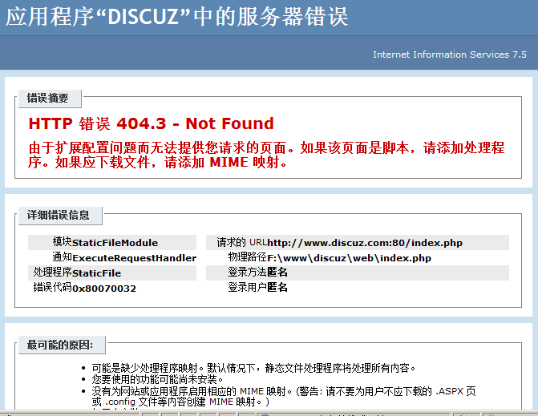The width and height of the screenshot is (538, 416).
Task: Select the 最可能的原因 section legend
Action: point(60,345)
